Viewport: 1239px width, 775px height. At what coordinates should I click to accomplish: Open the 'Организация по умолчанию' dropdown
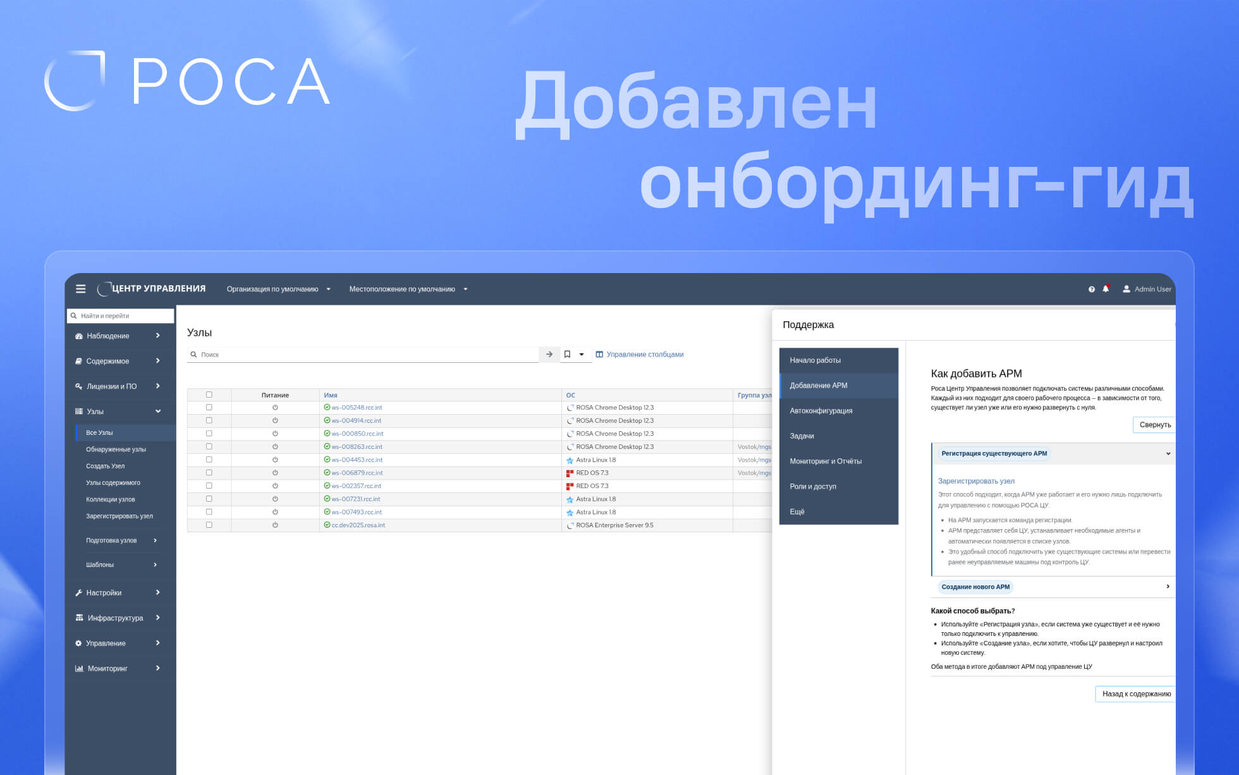tap(278, 289)
